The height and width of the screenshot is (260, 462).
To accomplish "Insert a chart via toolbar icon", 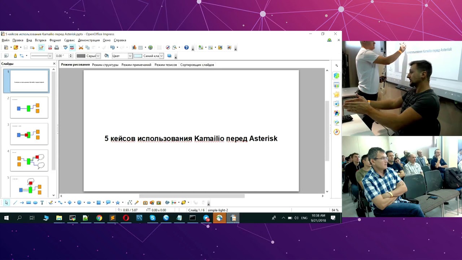I will point(134,47).
